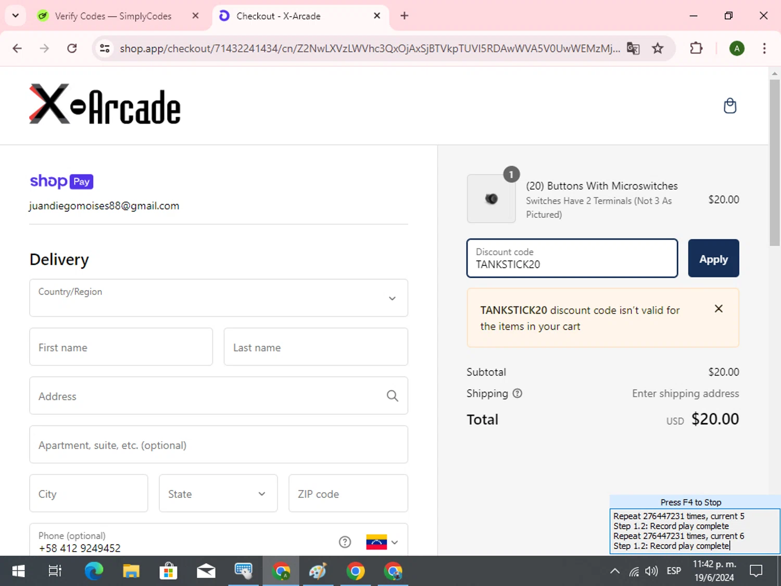Open the Country/Region dropdown

point(219,298)
